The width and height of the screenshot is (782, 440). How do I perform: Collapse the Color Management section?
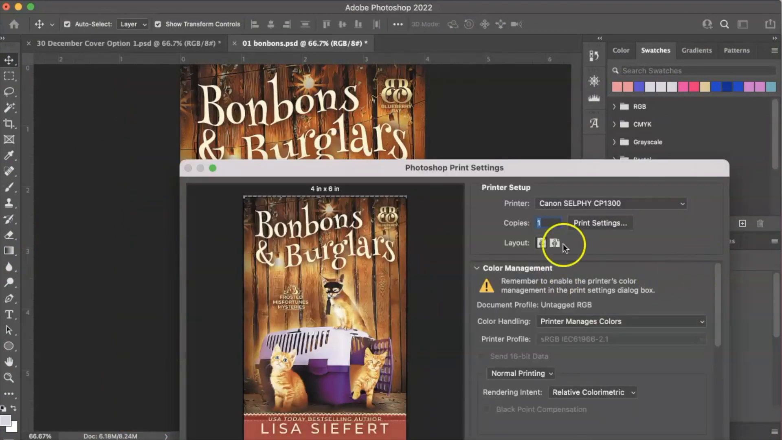coord(477,268)
